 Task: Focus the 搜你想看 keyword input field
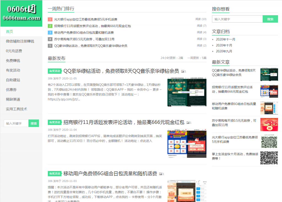coord(237,19)
